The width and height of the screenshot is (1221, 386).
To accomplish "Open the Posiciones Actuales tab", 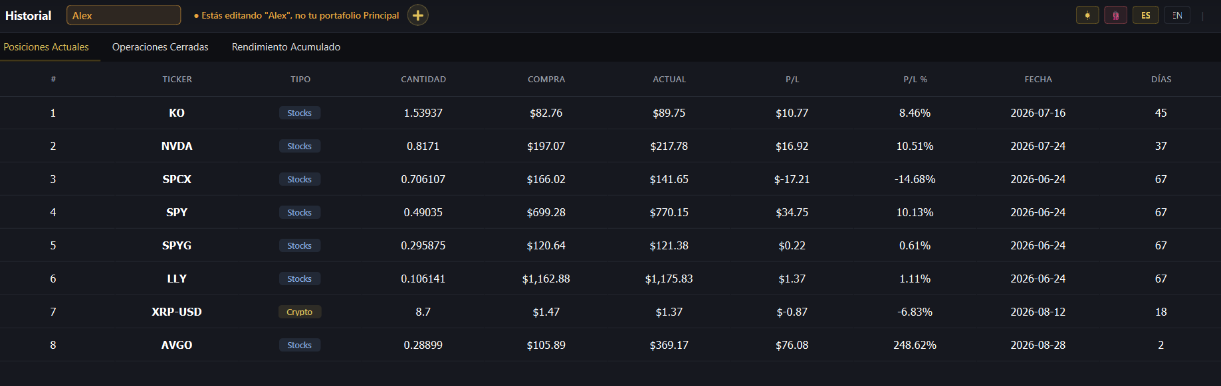I will [46, 47].
